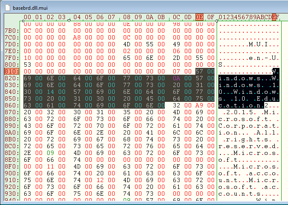Screen dimensions: 288x205
Task: Click ASCII text c.r.o.s.o.f.t. in row 880
Action: tap(243, 119)
